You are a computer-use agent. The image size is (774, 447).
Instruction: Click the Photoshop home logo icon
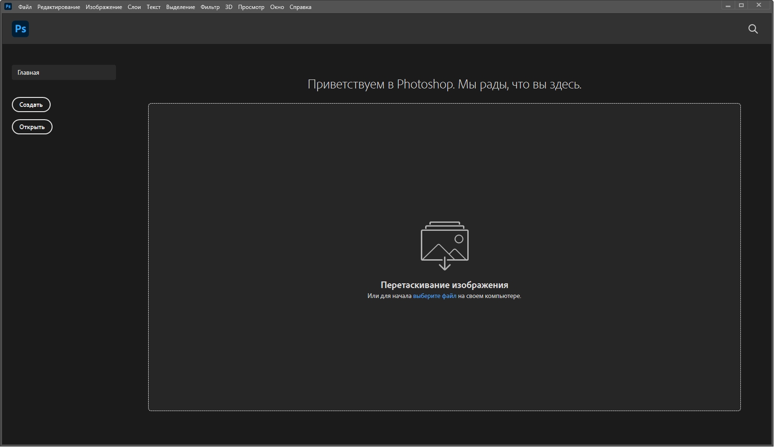pos(20,29)
